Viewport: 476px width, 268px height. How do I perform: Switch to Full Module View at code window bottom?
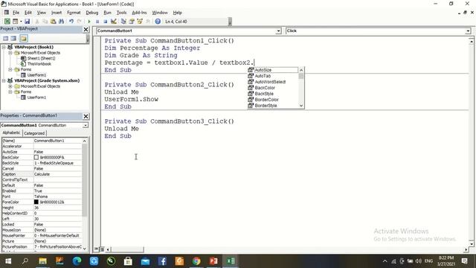tap(102, 249)
